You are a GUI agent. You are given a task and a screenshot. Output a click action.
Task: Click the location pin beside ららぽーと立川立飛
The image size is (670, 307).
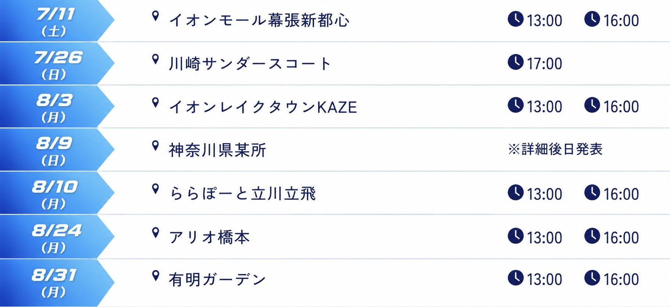click(x=156, y=189)
